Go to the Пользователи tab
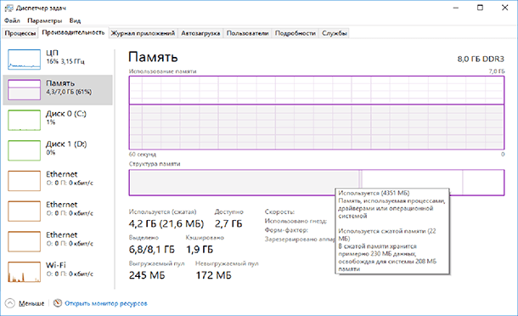Screen dimensions: 518x316 click(247, 33)
